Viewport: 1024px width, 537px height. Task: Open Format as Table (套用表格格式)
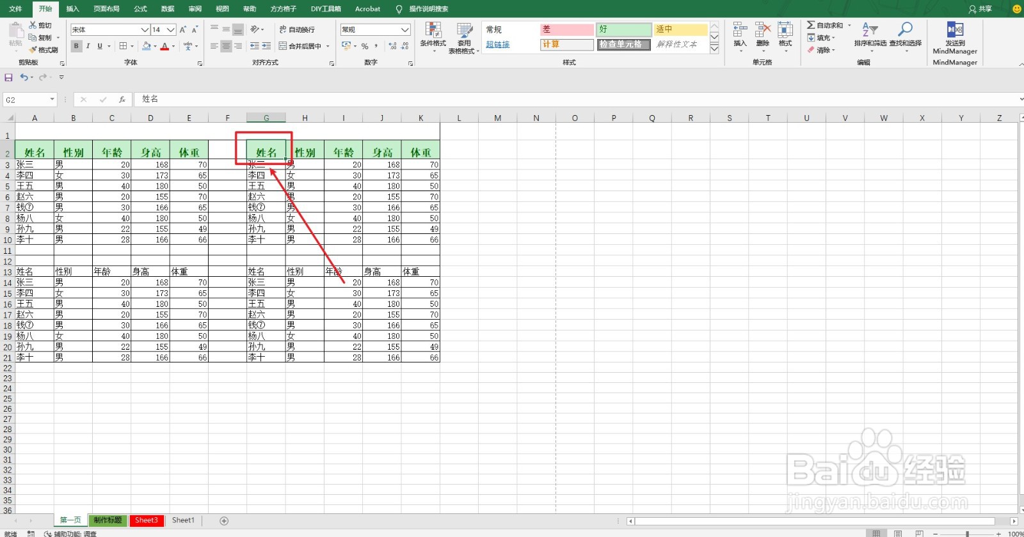click(x=464, y=38)
